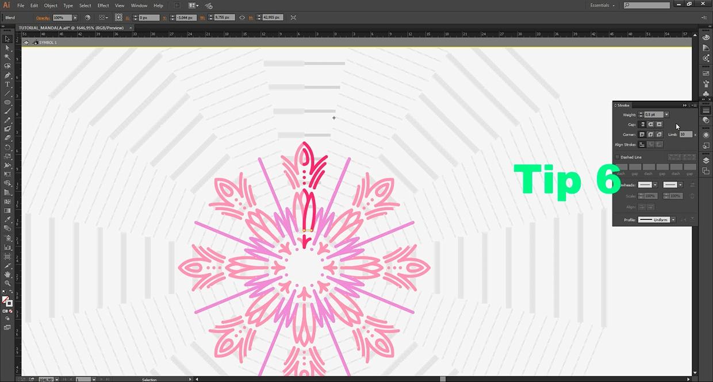Click the Fill color swatch in toolbox
The image size is (713, 382).
pyautogui.click(x=5, y=299)
